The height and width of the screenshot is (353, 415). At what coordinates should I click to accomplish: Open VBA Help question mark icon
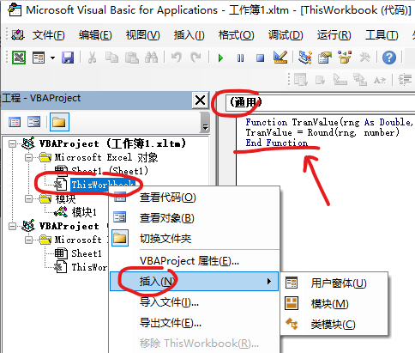coord(389,58)
